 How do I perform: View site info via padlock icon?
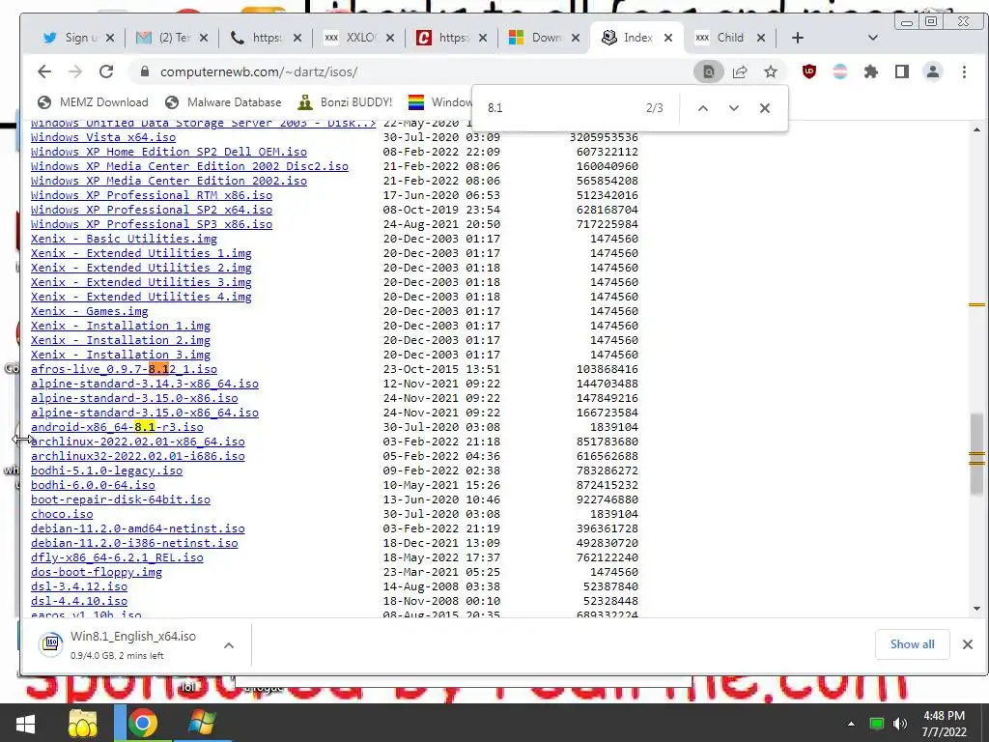click(x=145, y=71)
